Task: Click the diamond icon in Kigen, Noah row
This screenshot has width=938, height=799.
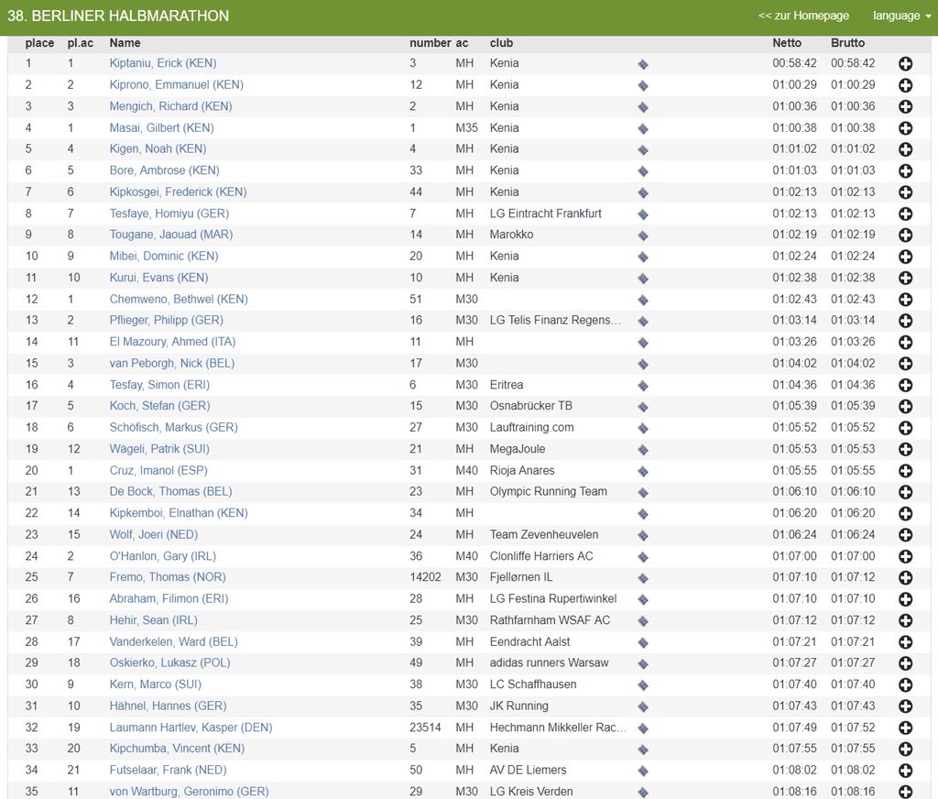Action: point(643,150)
